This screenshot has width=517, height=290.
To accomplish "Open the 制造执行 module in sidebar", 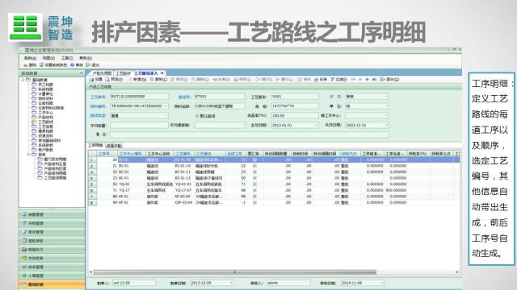I will tap(52, 250).
